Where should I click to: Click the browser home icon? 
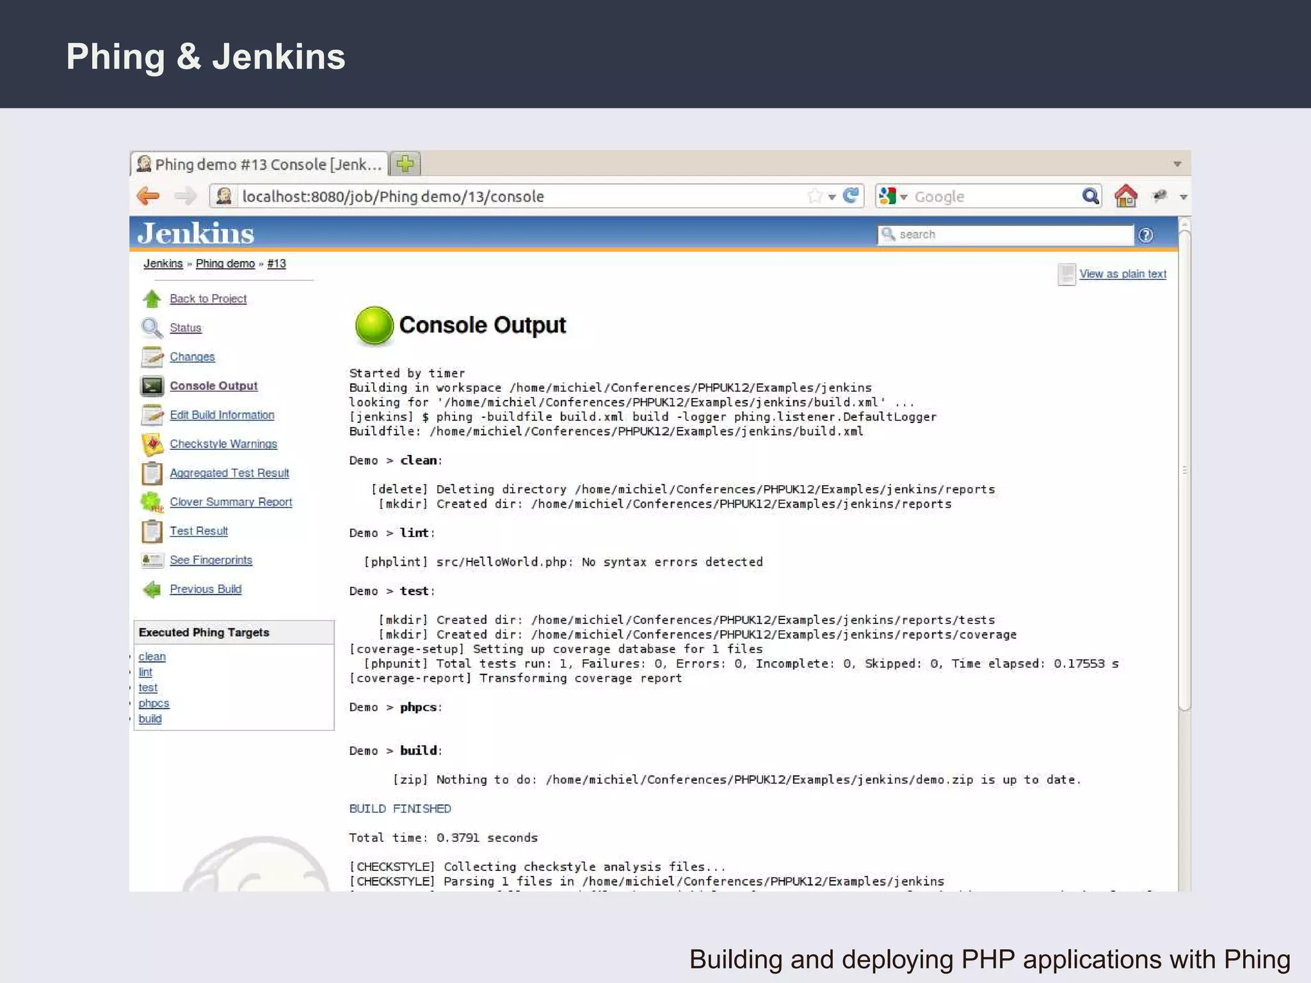[x=1125, y=196]
